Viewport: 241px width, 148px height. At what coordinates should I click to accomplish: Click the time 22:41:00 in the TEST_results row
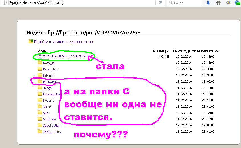tap(208, 131)
